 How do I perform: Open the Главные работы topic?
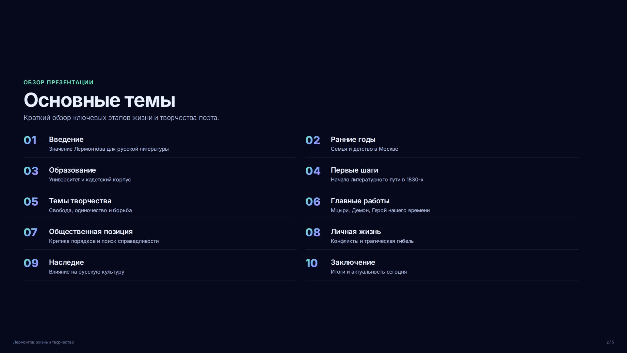tap(360, 201)
